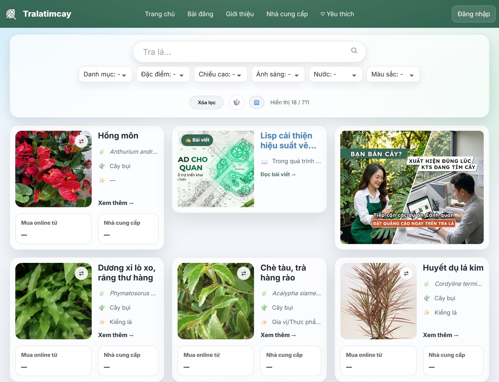Click the Huyết dụ lá kim plant photo

(378, 301)
